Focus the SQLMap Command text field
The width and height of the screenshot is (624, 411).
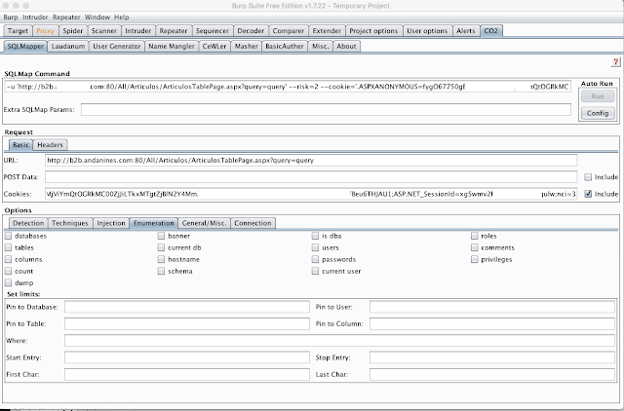(x=288, y=87)
